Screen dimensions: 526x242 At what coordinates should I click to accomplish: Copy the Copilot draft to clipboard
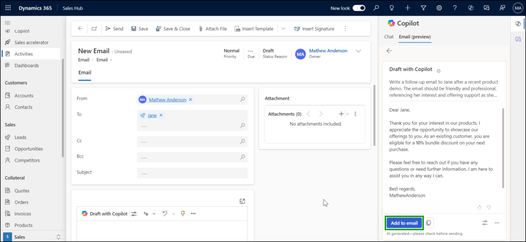[x=429, y=223]
